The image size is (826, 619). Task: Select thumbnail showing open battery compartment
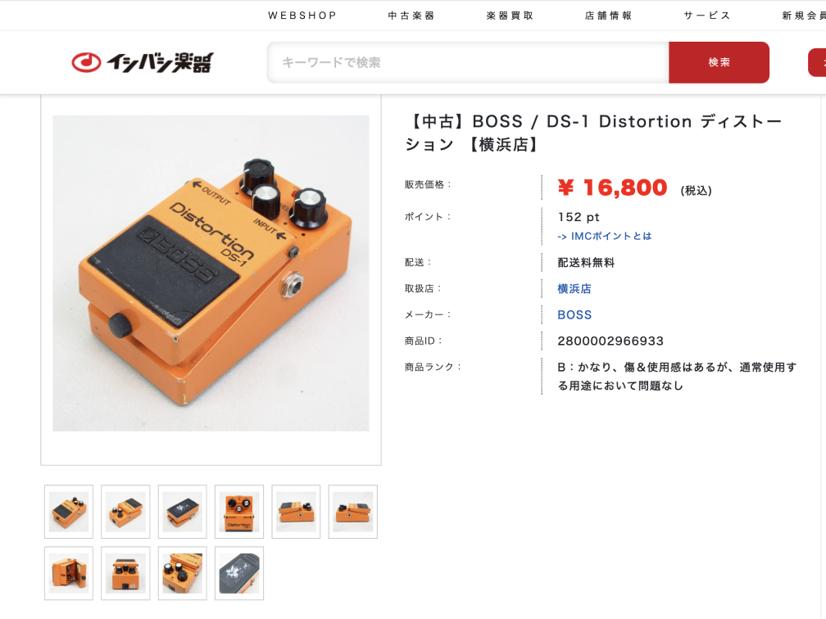point(69,573)
